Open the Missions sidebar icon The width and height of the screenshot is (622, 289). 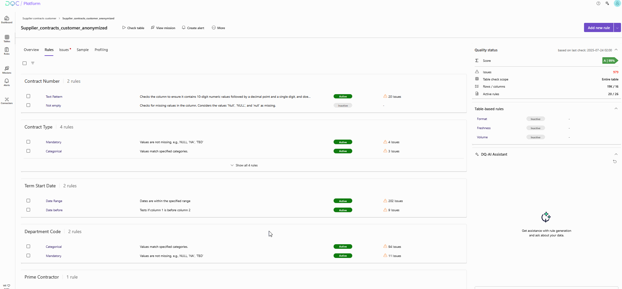point(7,70)
